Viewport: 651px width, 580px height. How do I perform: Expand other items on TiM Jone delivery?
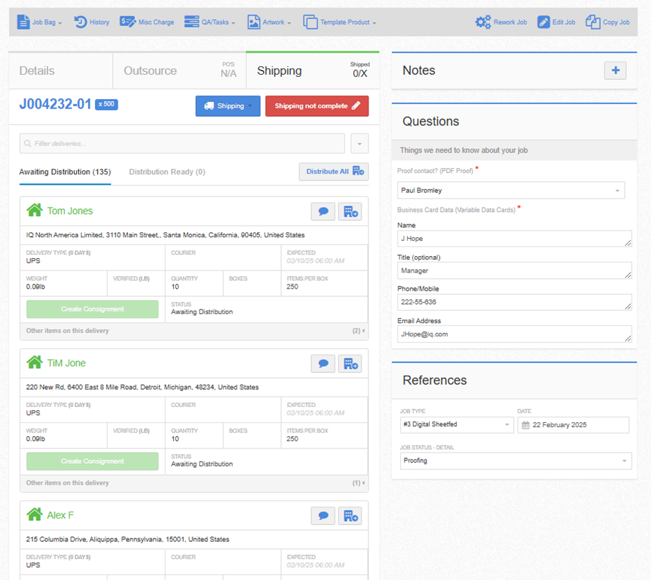(x=194, y=483)
